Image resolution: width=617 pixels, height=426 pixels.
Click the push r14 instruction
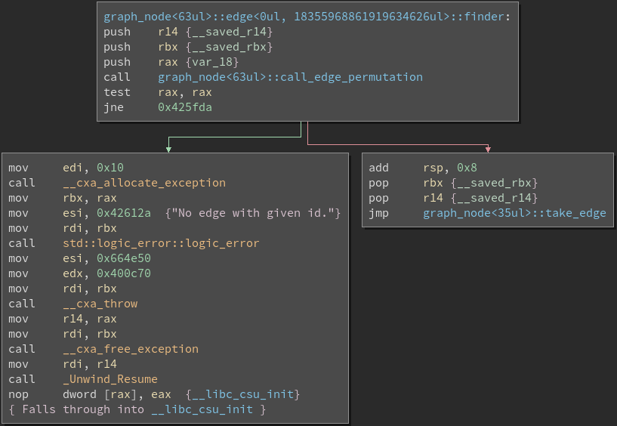[x=188, y=32]
